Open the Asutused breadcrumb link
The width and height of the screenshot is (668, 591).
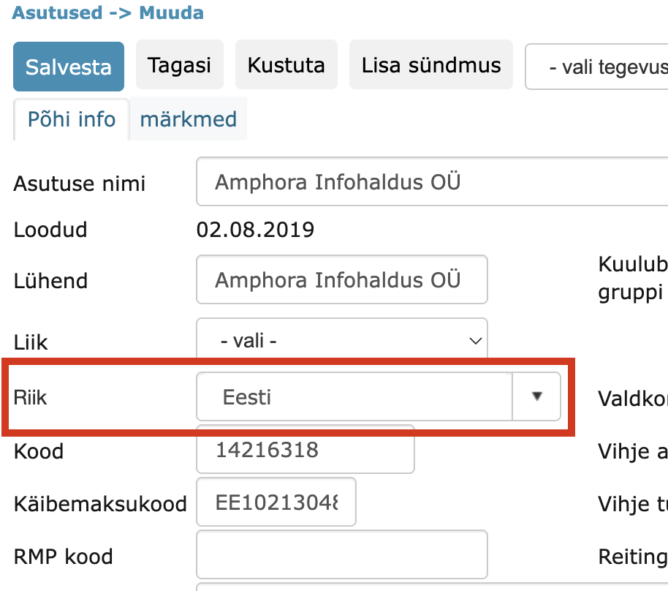click(53, 12)
